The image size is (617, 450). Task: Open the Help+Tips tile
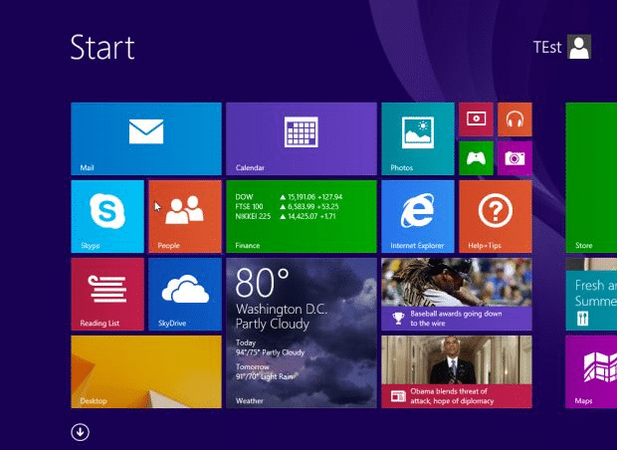coord(496,216)
